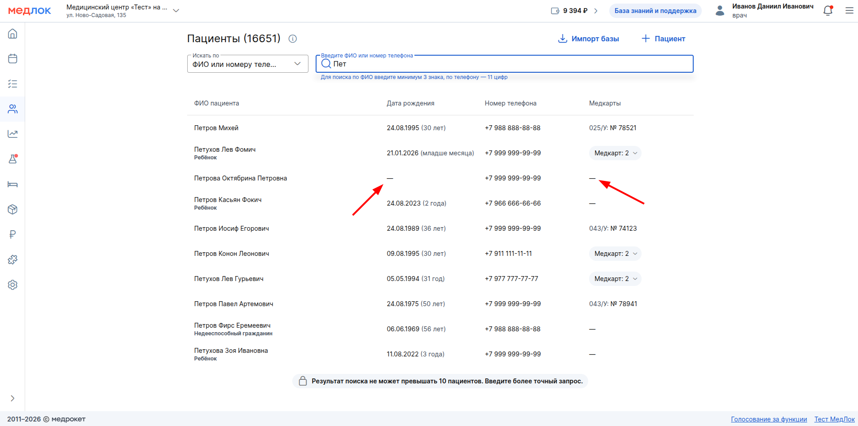
Task: Open the hospital bed icon in sidebar
Action: click(x=13, y=184)
